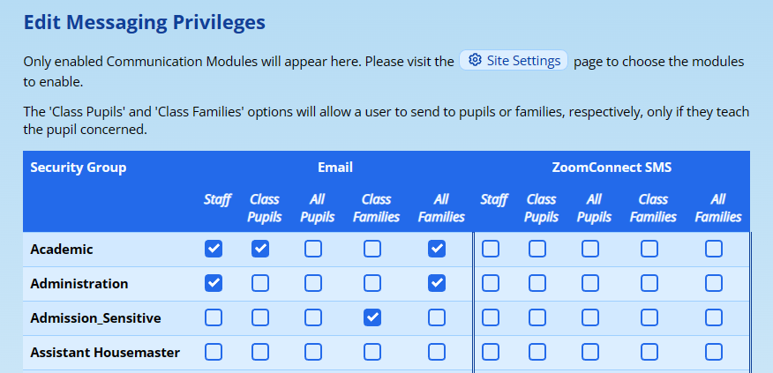773x373 pixels.
Task: Enable Admission_Sensitive Email Staff checkbox
Action: click(x=214, y=317)
